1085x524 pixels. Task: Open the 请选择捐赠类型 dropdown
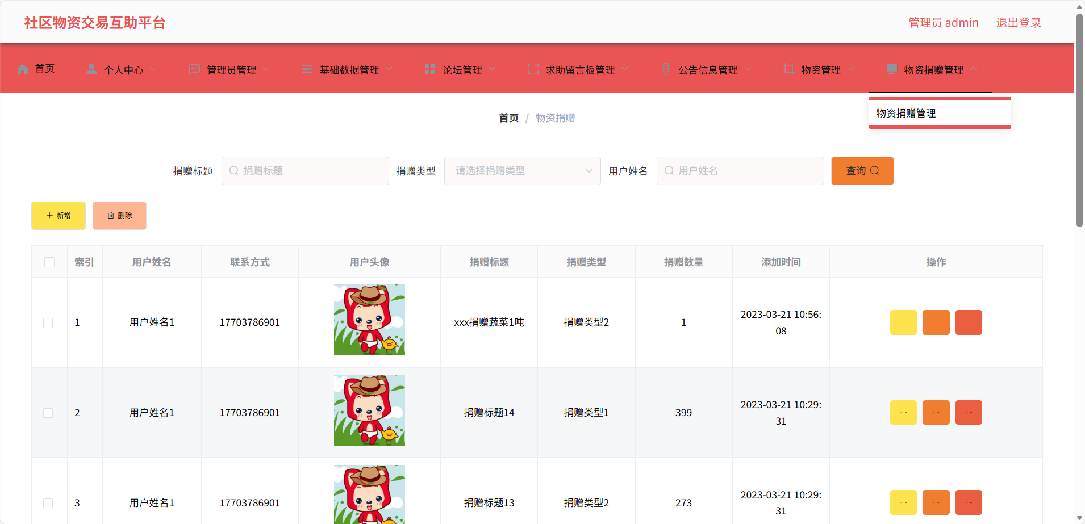pyautogui.click(x=522, y=171)
